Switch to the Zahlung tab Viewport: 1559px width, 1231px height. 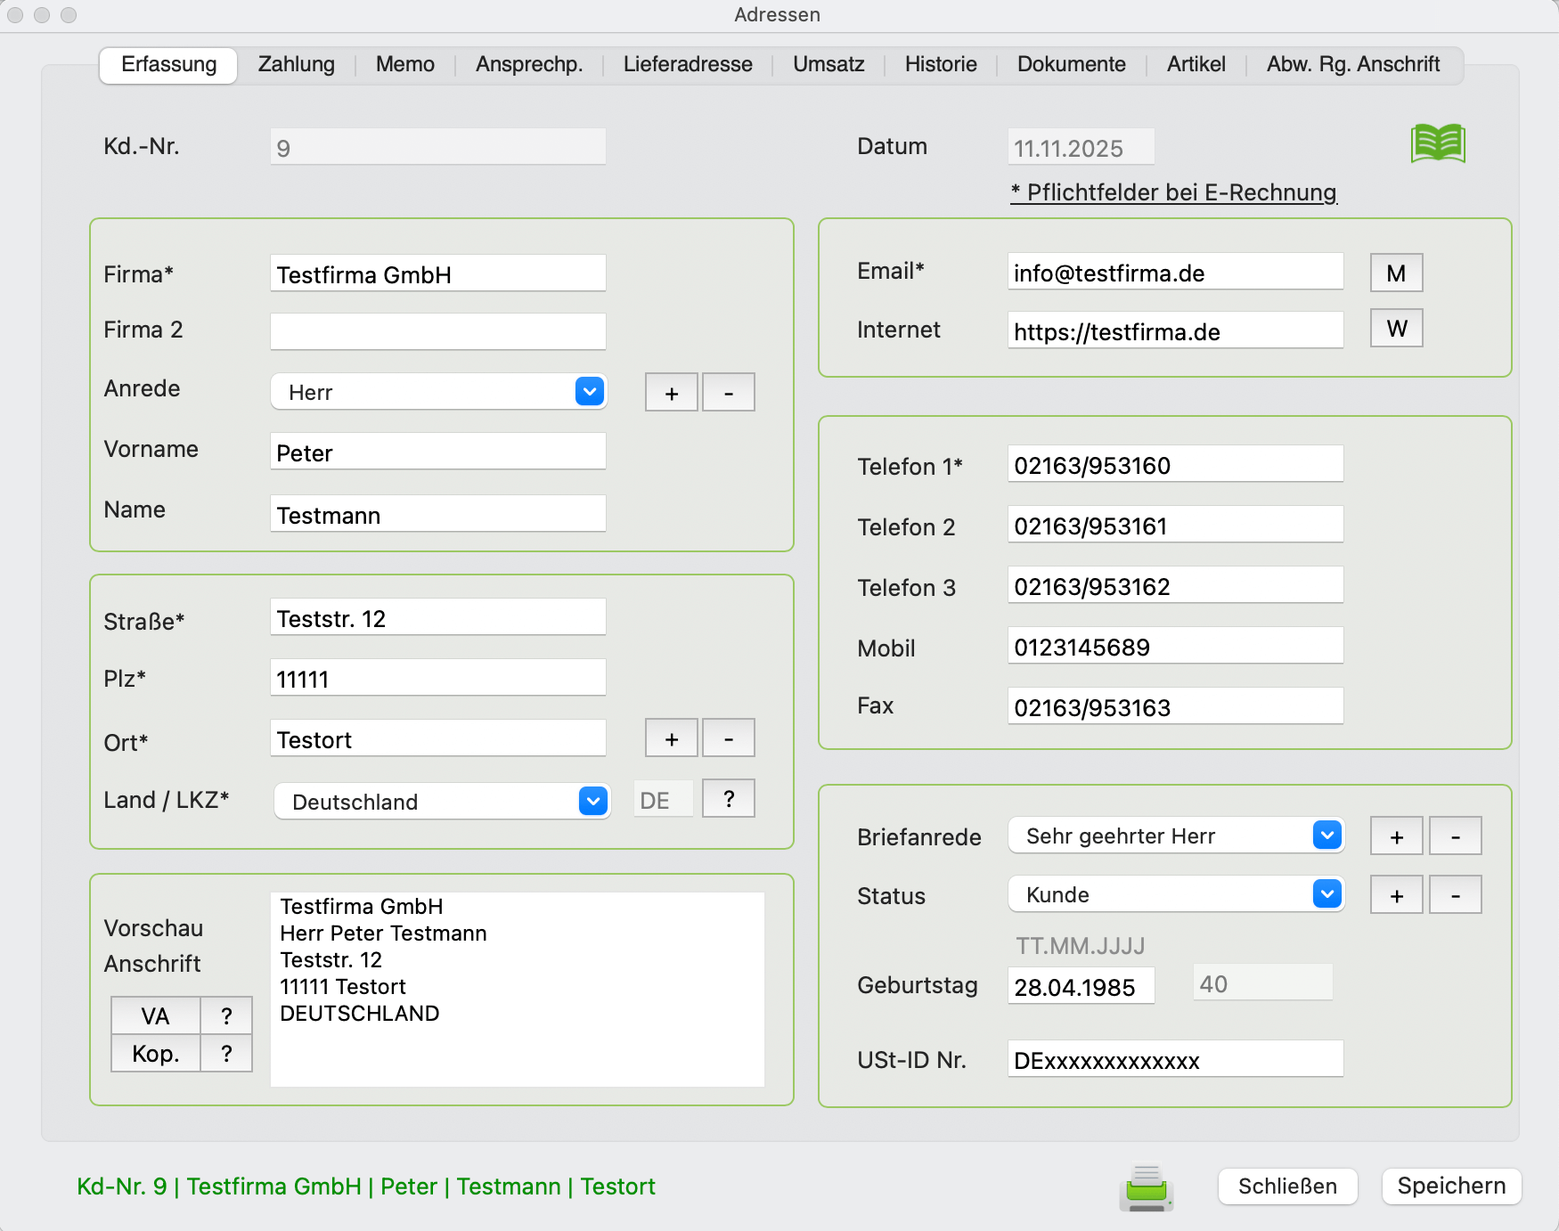click(296, 64)
